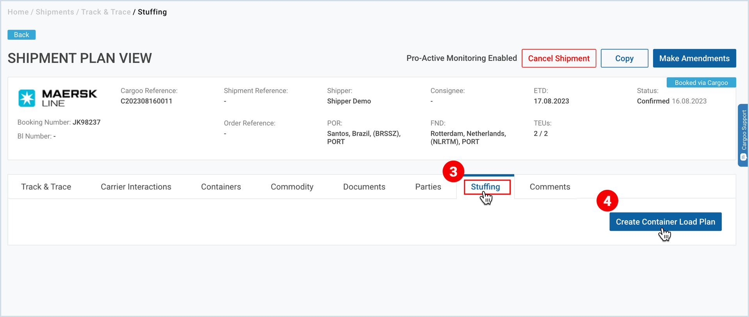The image size is (749, 317).
Task: Open the Carrier Interactions tab
Action: coord(136,187)
